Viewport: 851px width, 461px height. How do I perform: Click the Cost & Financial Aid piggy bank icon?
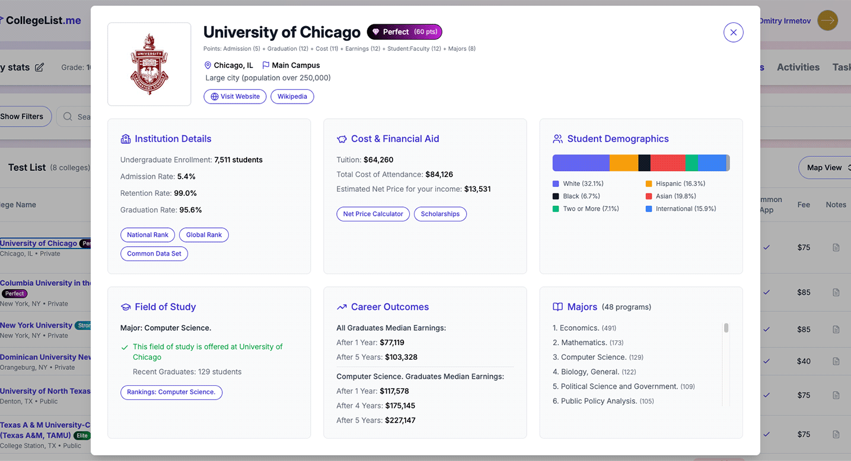pos(342,139)
